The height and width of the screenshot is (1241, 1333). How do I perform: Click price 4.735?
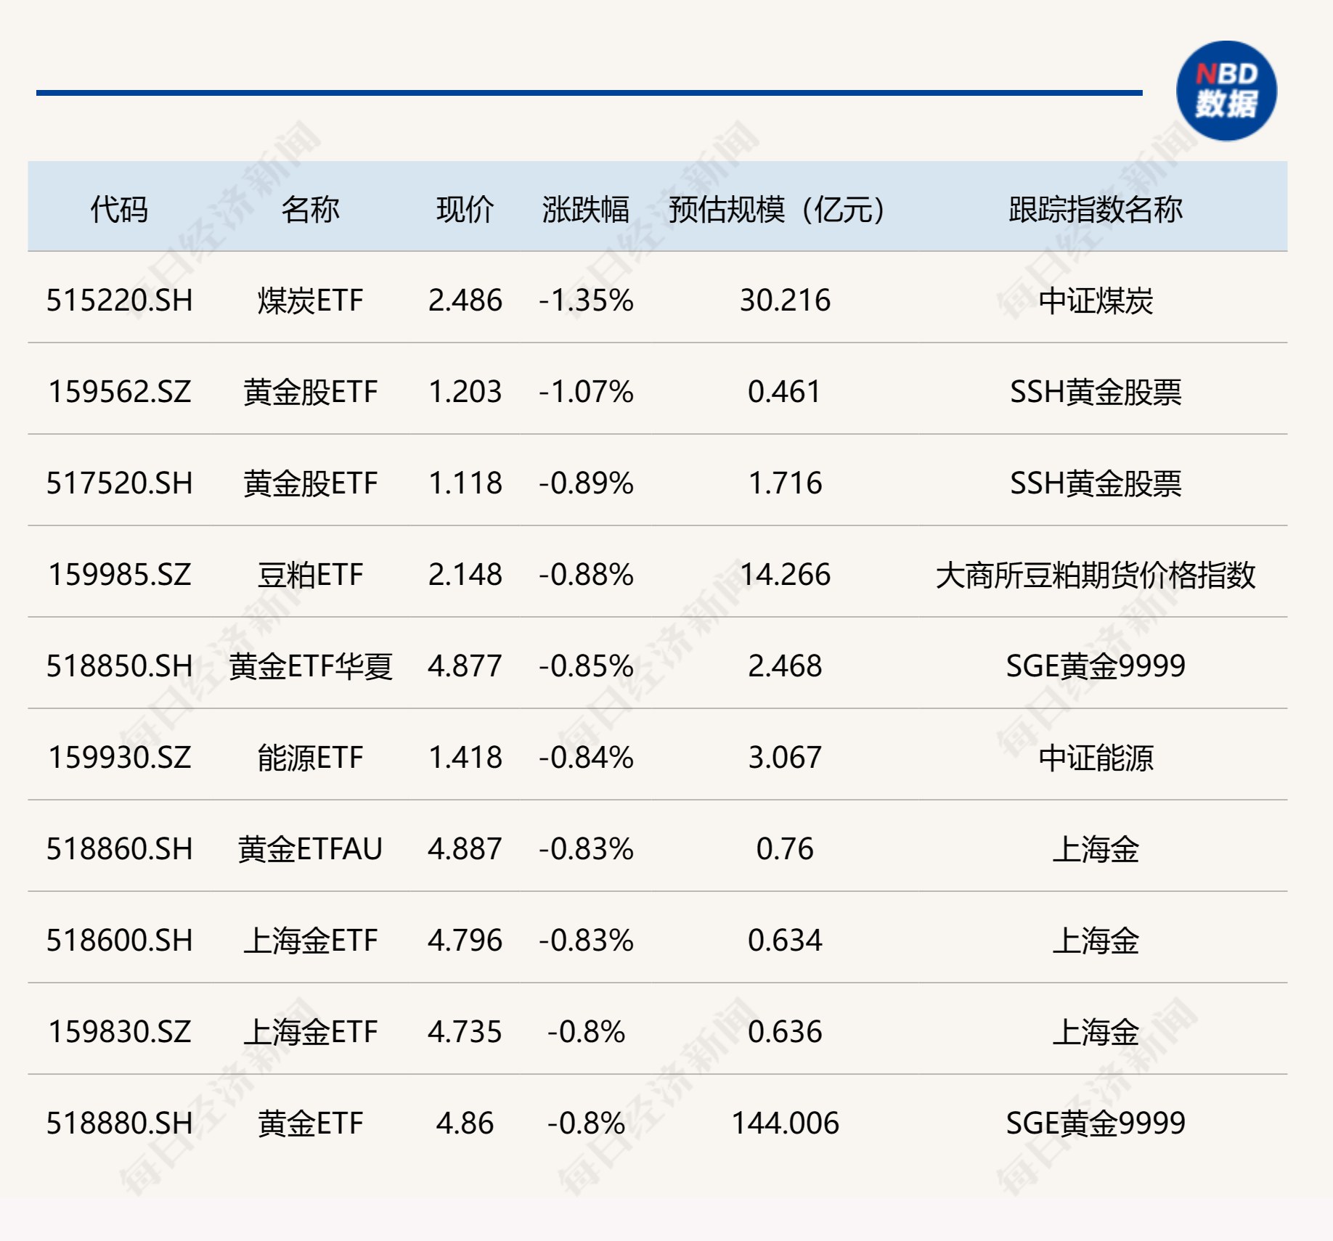[x=465, y=1032]
